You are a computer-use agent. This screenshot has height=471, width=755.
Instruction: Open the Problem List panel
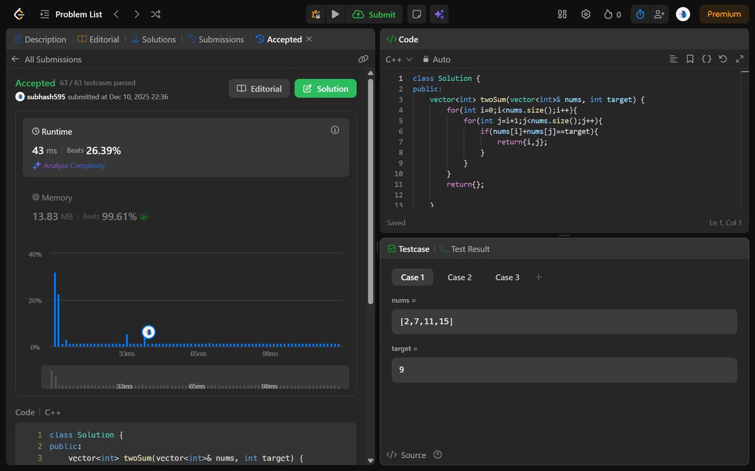(71, 14)
